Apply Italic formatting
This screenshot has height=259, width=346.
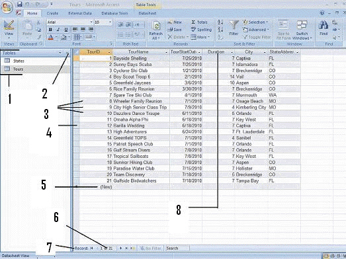pyautogui.click(x=58, y=29)
